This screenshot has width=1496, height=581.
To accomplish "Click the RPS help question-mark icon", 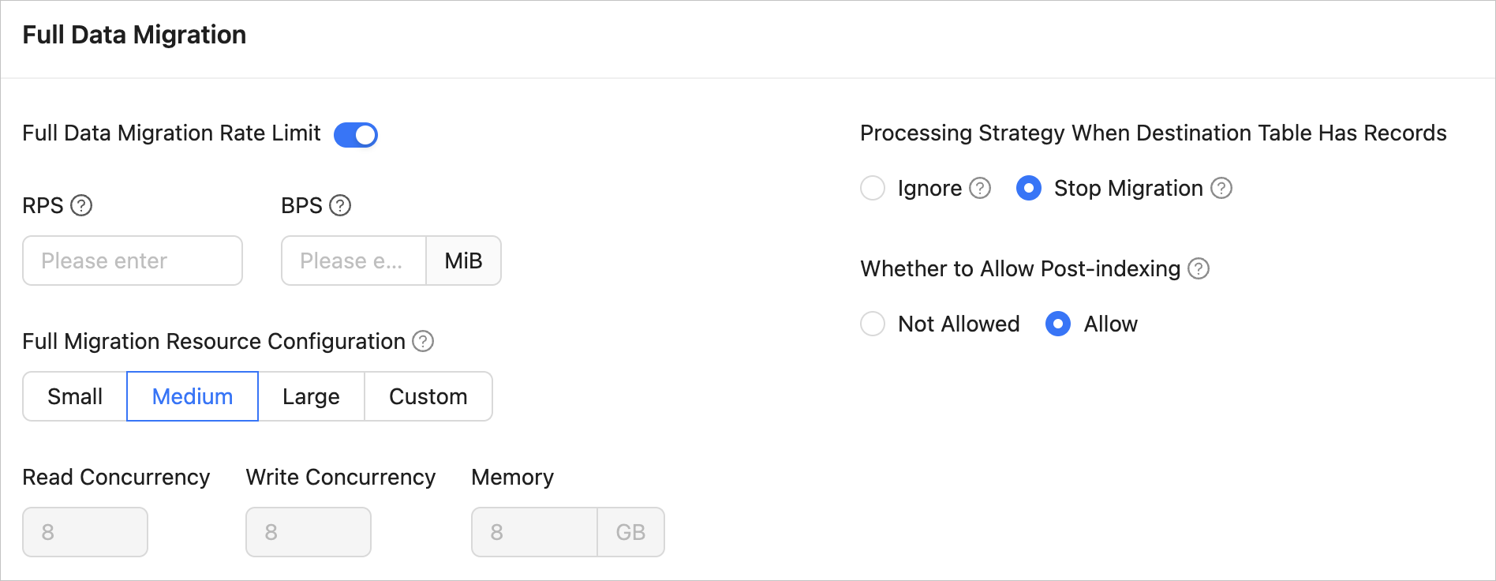I will (81, 205).
